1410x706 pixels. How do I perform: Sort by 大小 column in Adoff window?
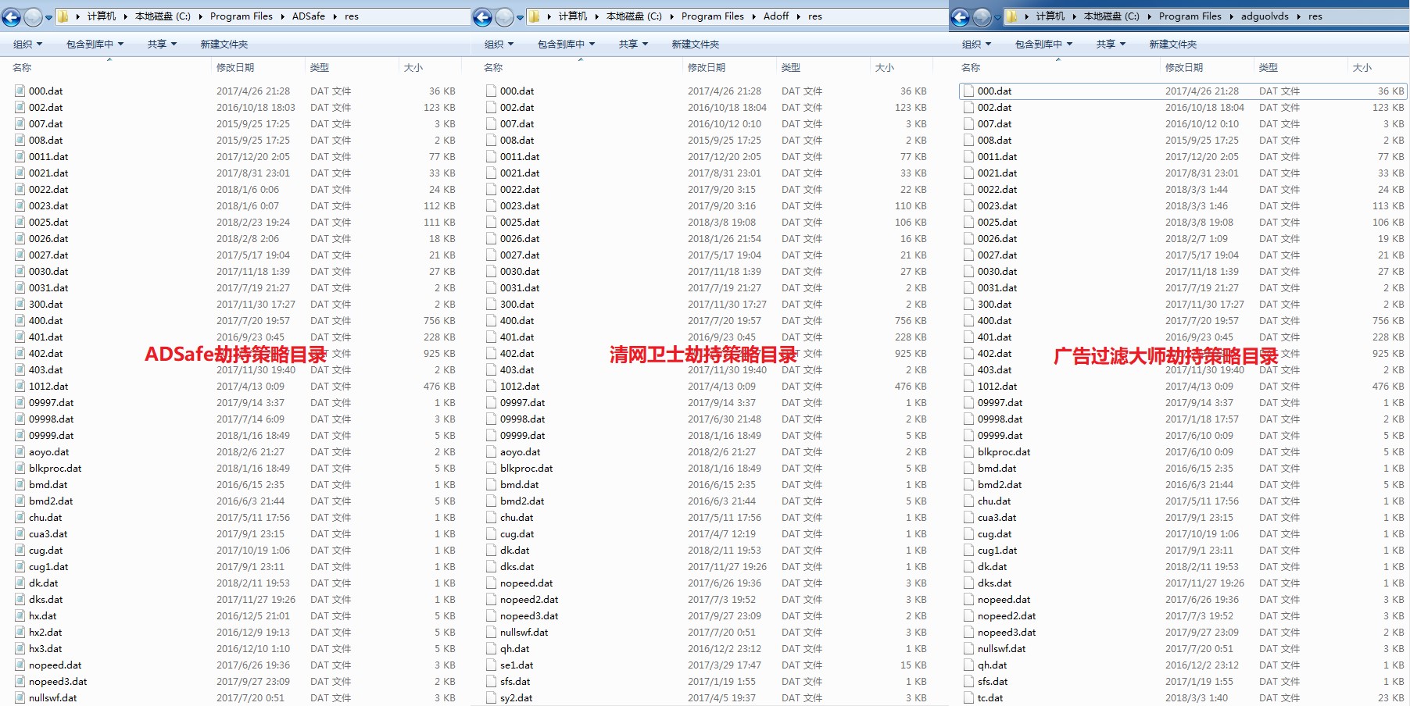[x=884, y=68]
